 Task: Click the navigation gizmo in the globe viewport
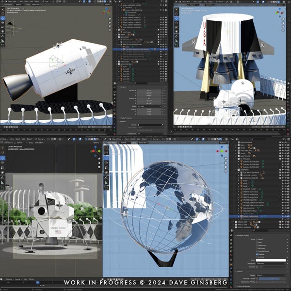(222, 151)
